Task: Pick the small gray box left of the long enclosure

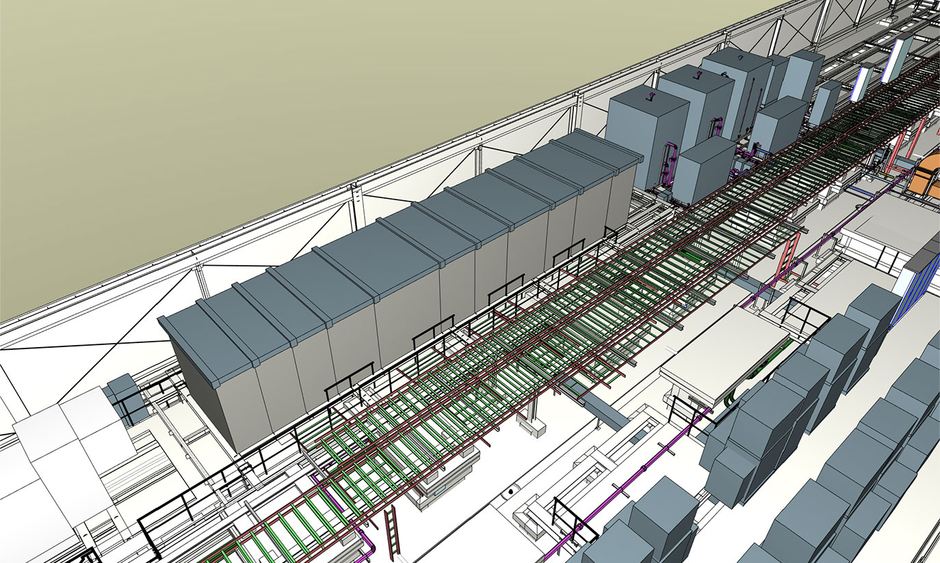Action: pyautogui.click(x=125, y=398)
